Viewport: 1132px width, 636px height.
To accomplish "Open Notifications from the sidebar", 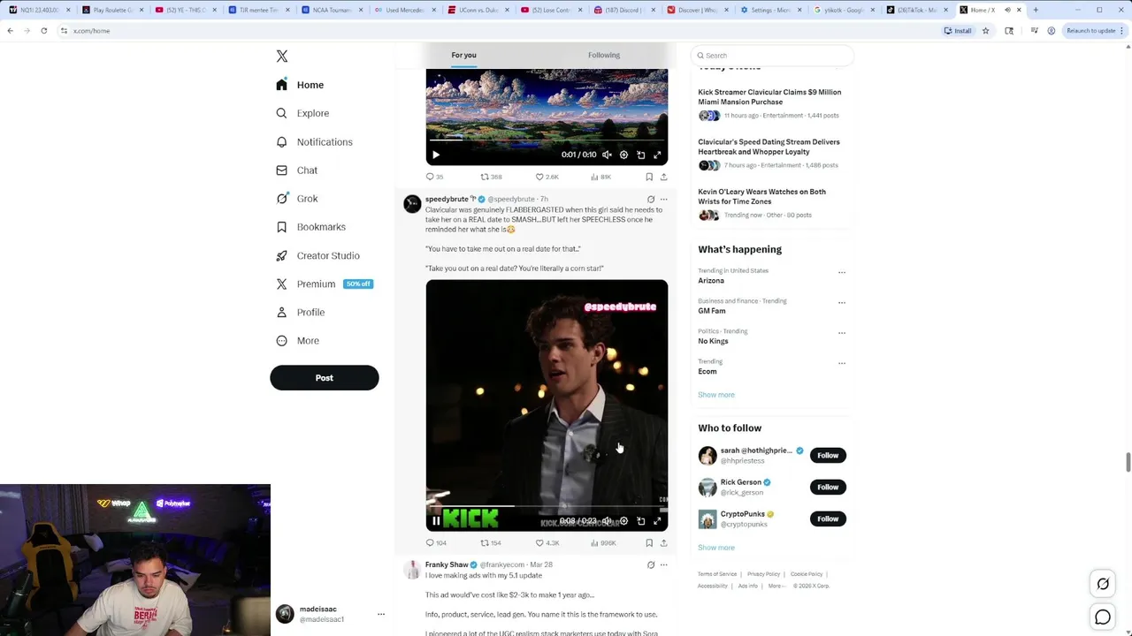I will click(314, 141).
